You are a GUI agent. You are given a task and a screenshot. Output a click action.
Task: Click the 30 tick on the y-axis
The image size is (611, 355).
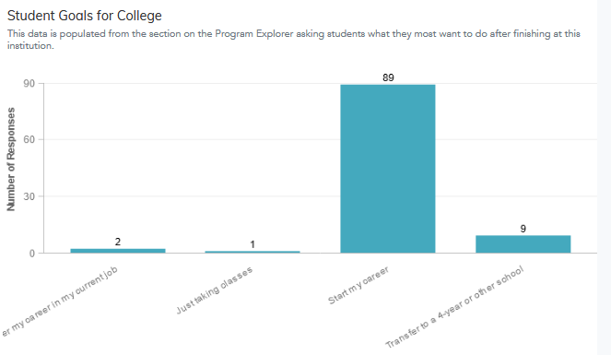[29, 196]
